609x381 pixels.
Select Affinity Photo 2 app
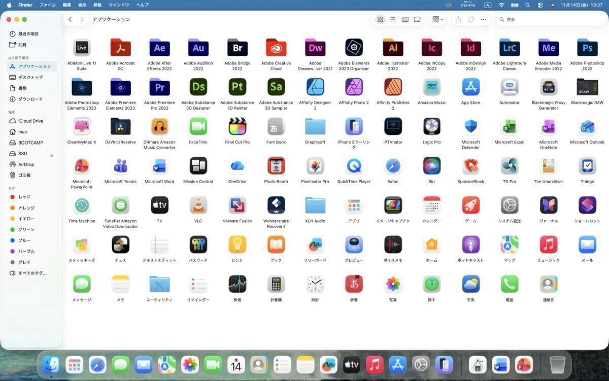coord(354,87)
